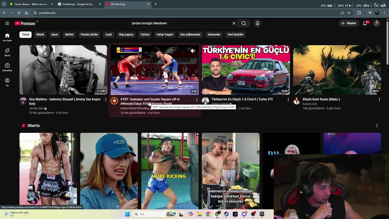This screenshot has width=389, height=219.
Task: Open options for Una Mattina video
Action: [105, 99]
